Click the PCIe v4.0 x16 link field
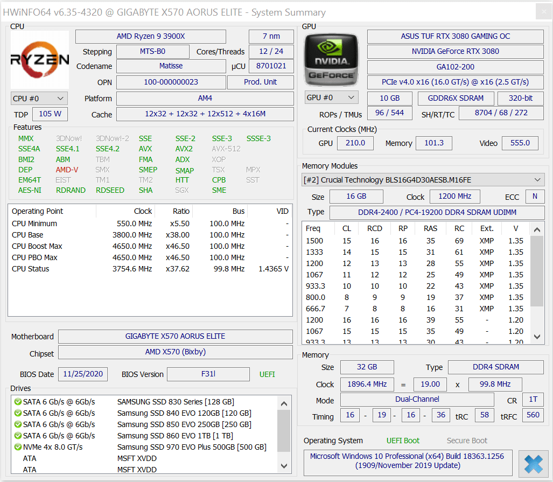The width and height of the screenshot is (553, 482). click(456, 82)
